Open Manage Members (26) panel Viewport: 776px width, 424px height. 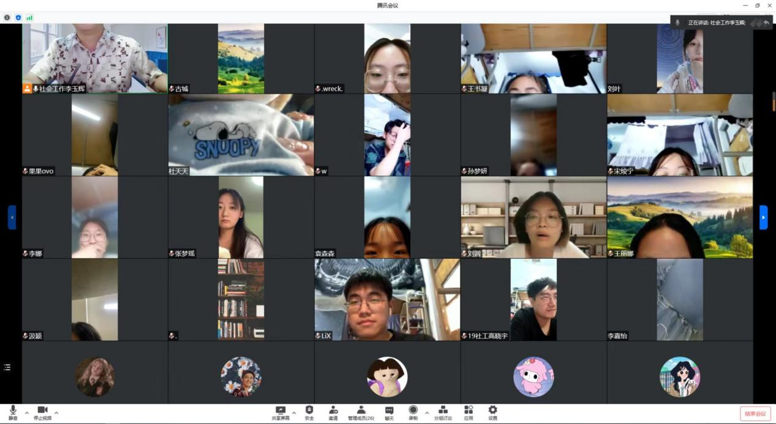(x=361, y=412)
